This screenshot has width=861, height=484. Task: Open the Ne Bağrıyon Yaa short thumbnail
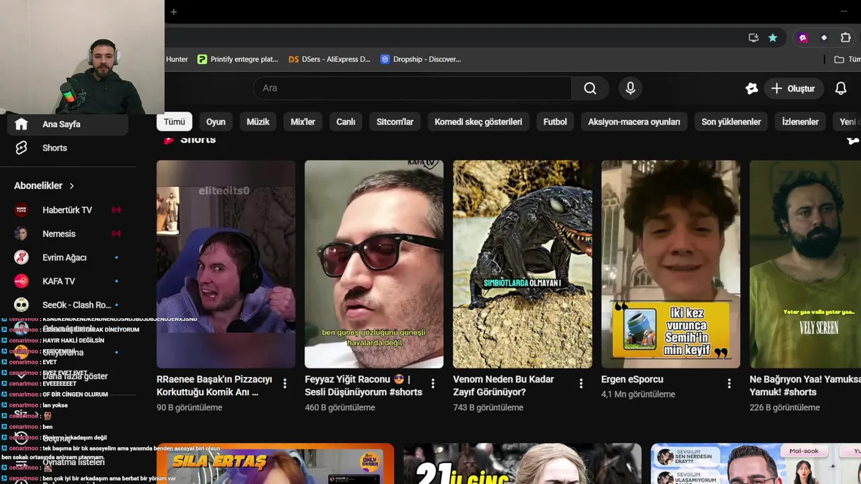click(805, 264)
